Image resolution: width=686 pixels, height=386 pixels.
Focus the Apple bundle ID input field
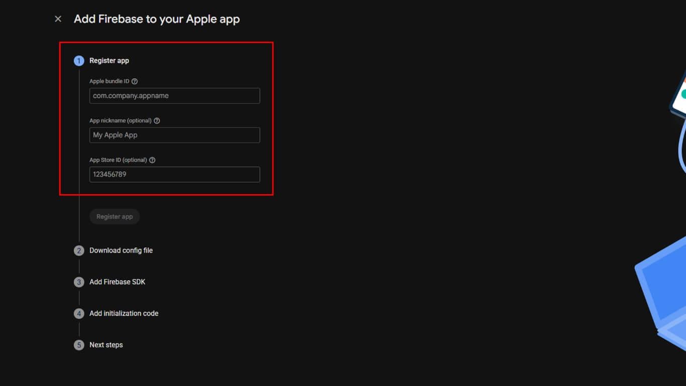tap(174, 96)
